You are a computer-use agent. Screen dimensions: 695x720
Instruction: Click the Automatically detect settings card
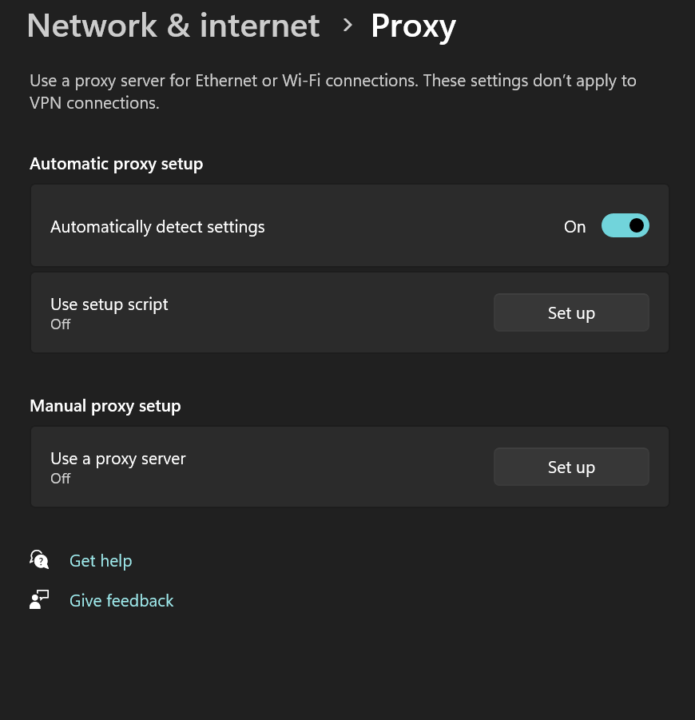(x=320, y=225)
